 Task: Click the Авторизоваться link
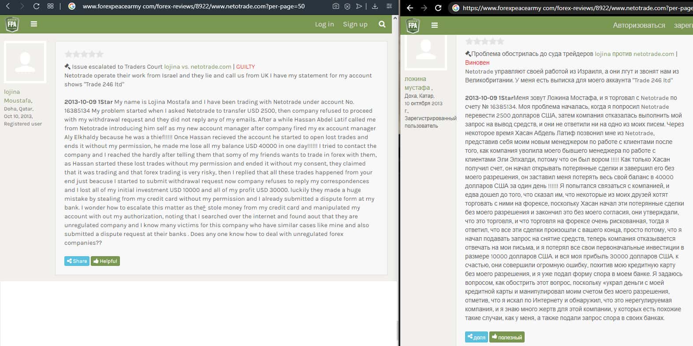(x=639, y=26)
